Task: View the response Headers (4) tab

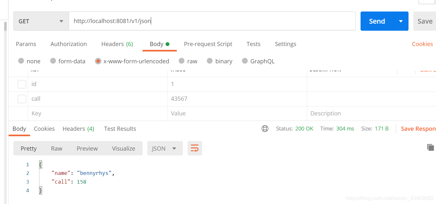Action: [x=78, y=129]
